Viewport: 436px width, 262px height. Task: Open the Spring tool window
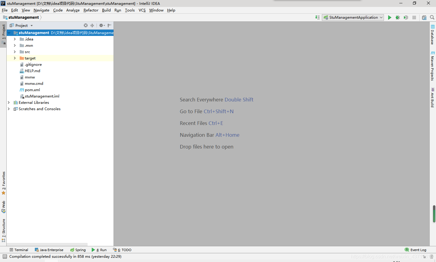tap(78, 250)
